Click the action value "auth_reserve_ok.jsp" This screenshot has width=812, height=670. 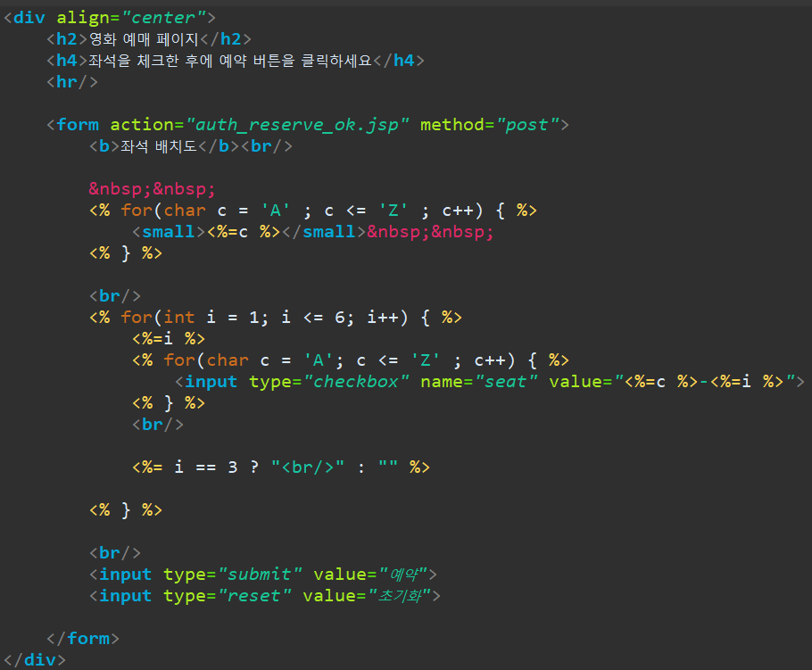pyautogui.click(x=297, y=125)
